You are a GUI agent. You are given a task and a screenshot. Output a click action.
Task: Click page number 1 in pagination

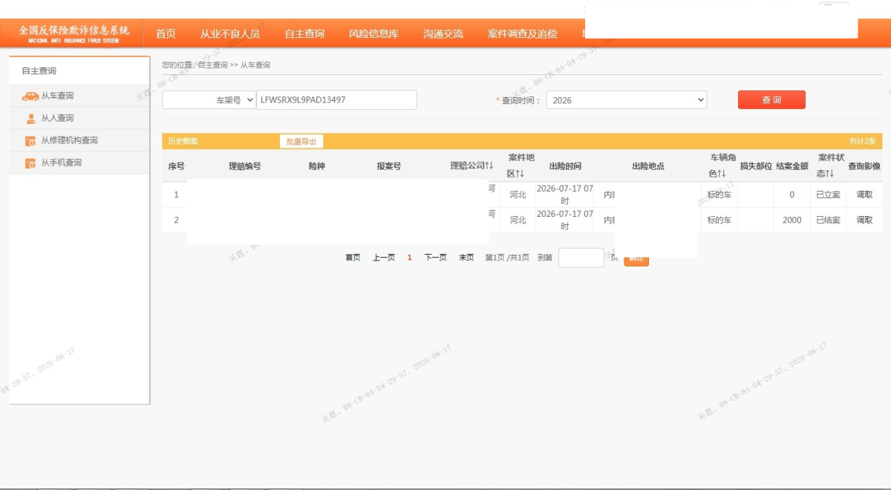point(409,258)
